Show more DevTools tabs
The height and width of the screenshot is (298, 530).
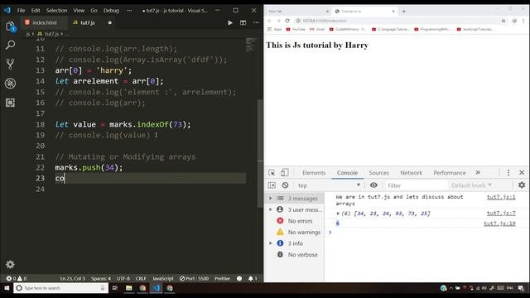click(478, 173)
